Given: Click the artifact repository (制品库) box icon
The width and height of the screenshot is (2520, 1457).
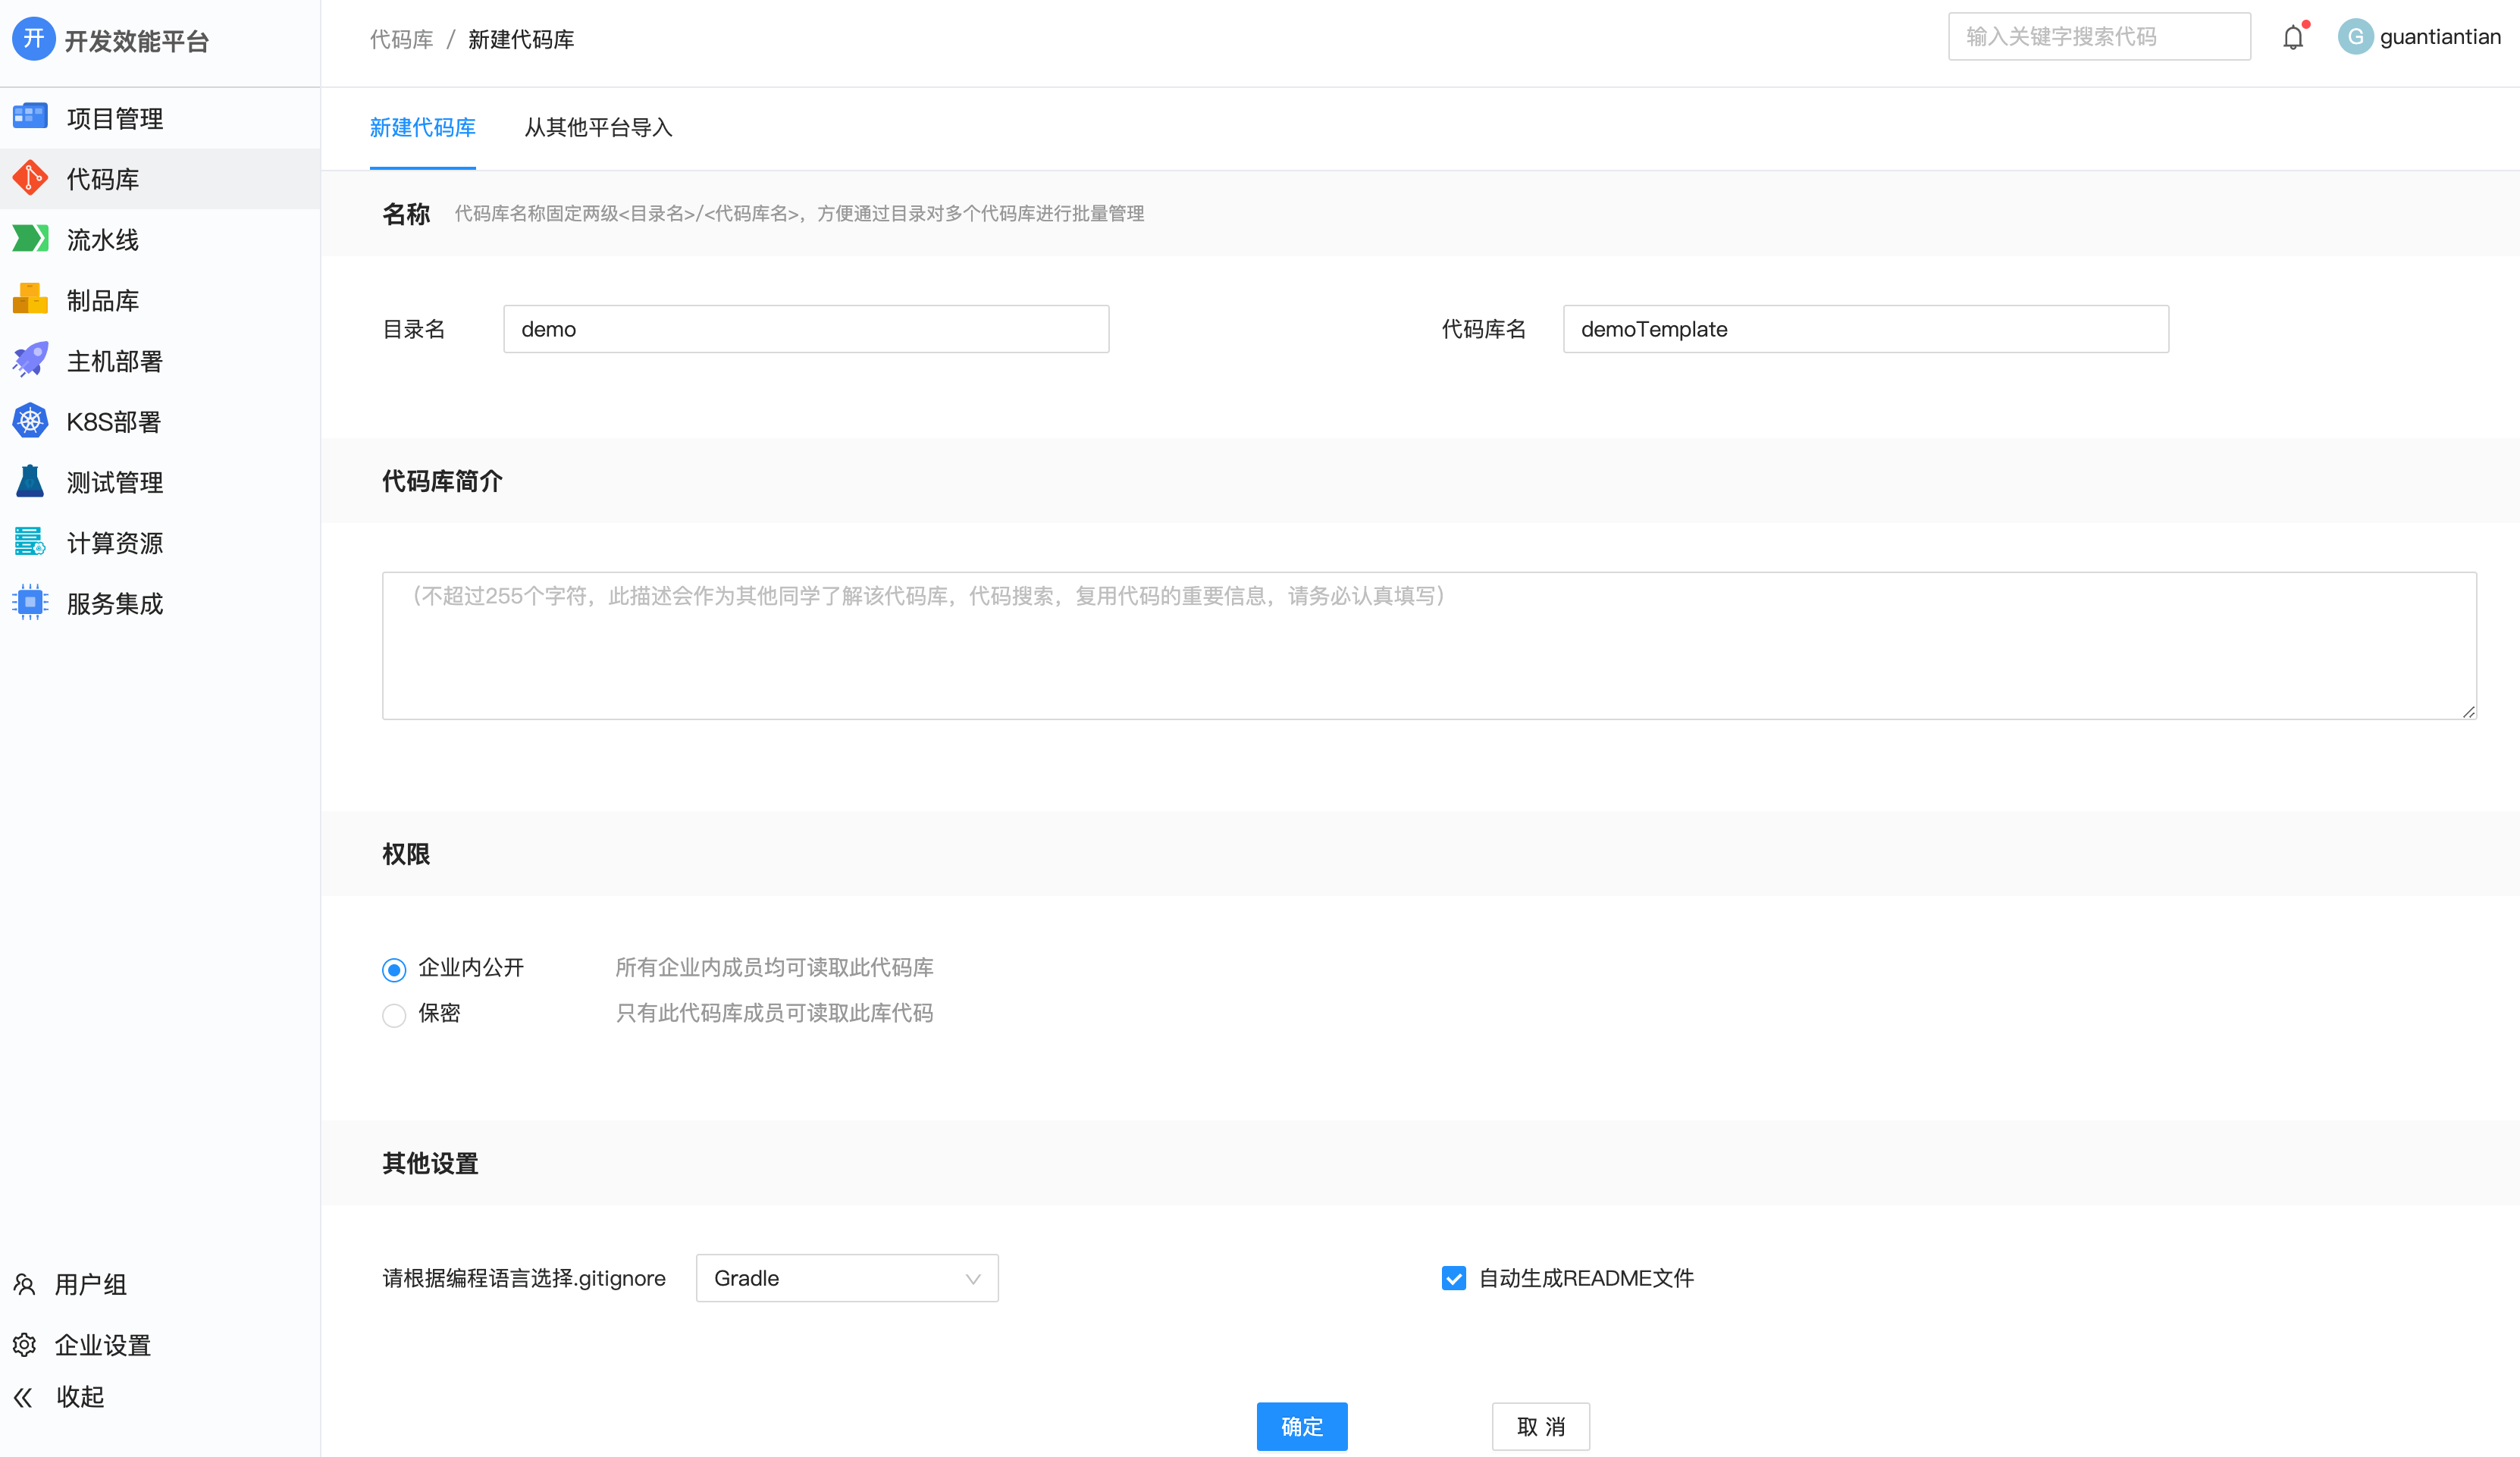Looking at the screenshot, I should click(30, 299).
